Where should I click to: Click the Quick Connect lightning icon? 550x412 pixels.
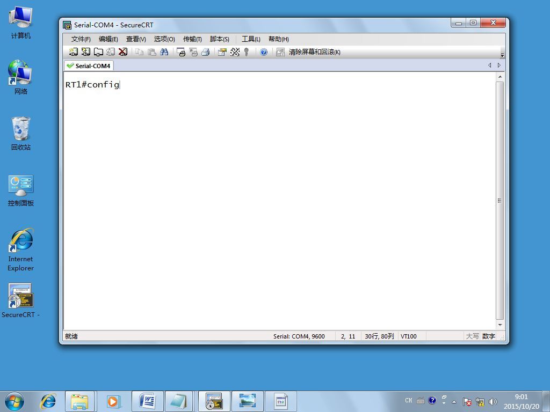tap(85, 52)
